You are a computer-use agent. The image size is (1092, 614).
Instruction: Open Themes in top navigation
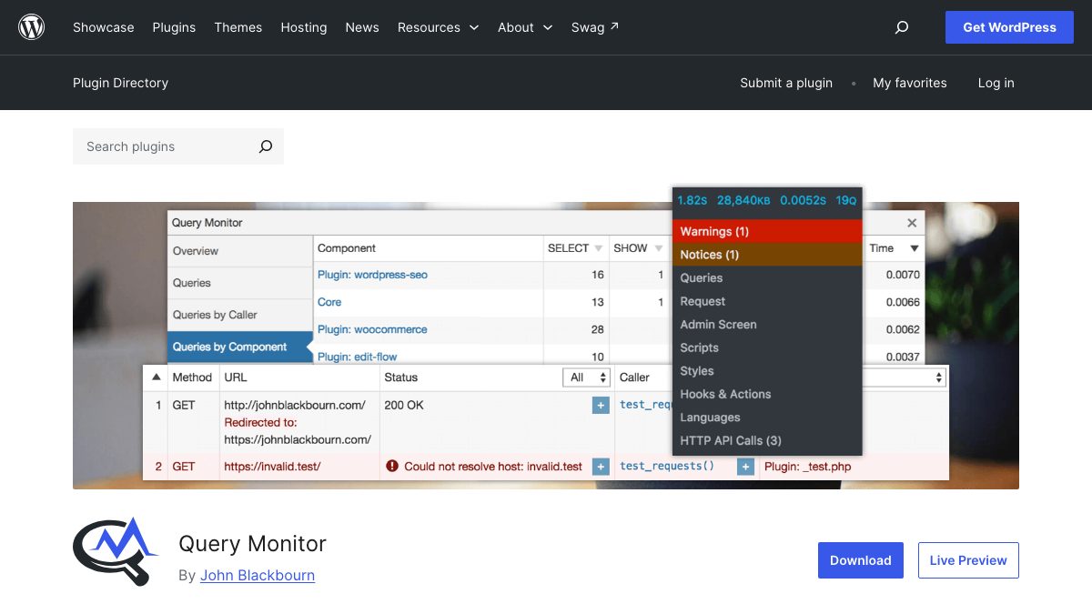(x=238, y=27)
